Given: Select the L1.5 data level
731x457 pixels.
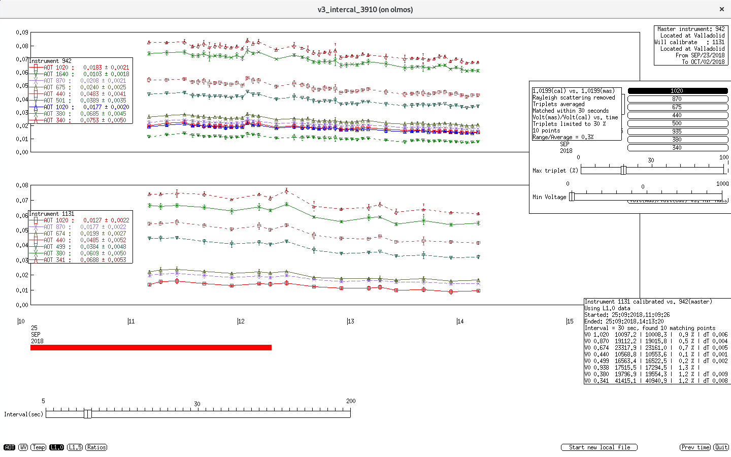Looking at the screenshot, I should [x=75, y=447].
